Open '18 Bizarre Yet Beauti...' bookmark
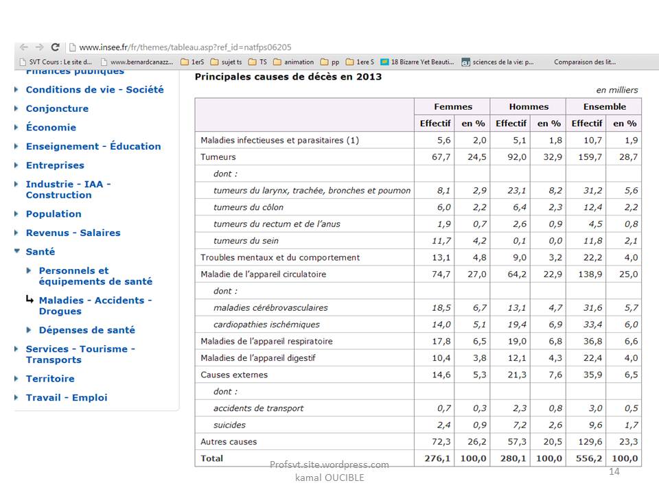659x494 pixels. [x=417, y=62]
